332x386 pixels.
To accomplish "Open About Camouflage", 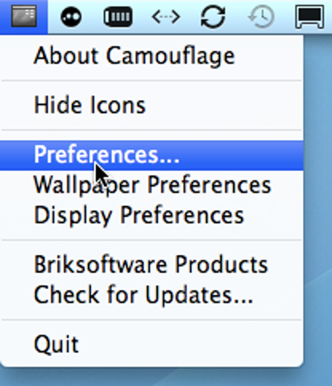I will click(x=134, y=56).
